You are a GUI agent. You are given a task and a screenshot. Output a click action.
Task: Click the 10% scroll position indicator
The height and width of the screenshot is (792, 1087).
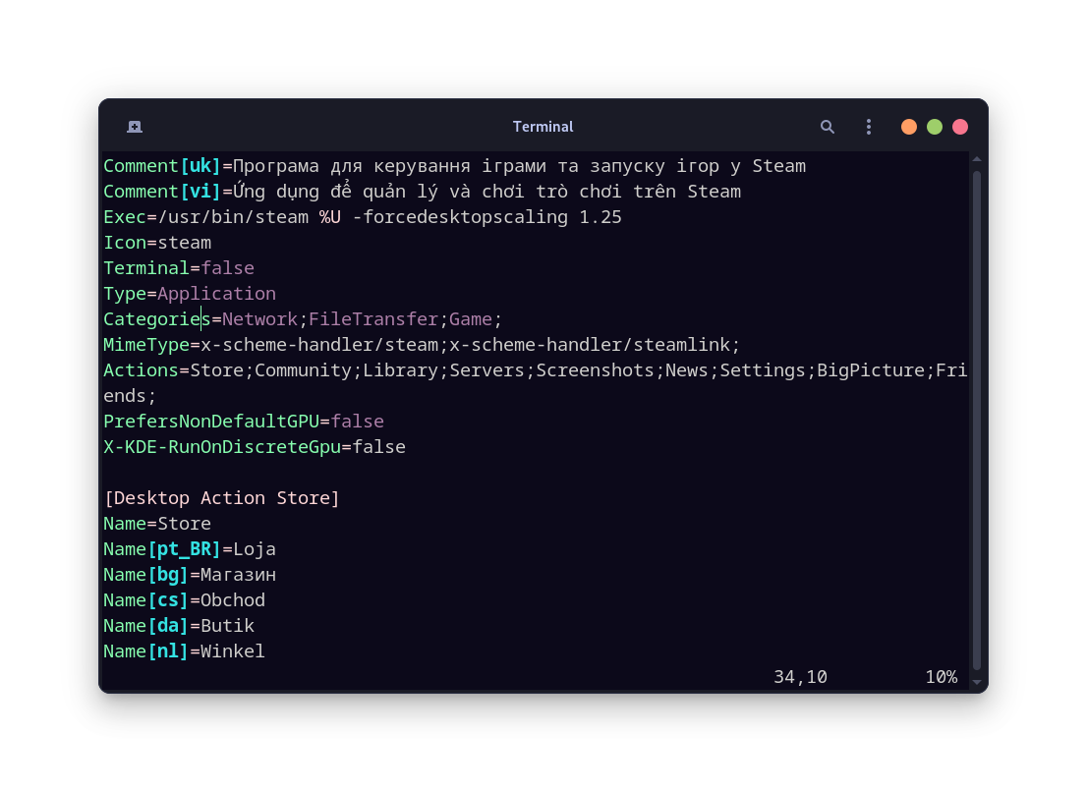941,676
